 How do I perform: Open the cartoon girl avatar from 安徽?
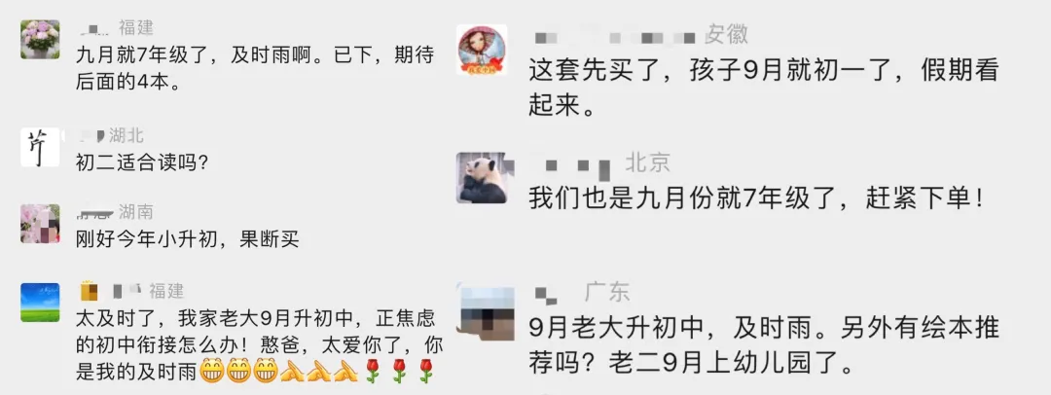pyautogui.click(x=482, y=51)
